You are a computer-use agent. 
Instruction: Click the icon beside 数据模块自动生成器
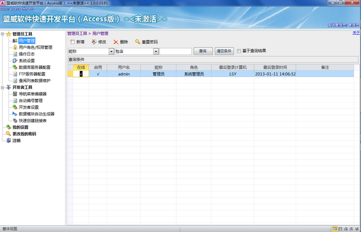(x=14, y=114)
